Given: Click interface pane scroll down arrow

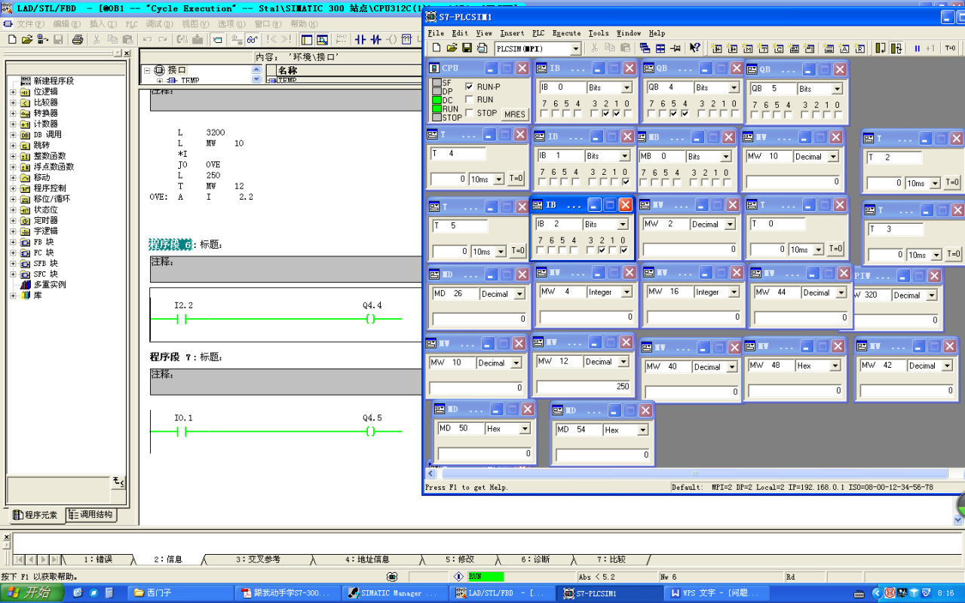Looking at the screenshot, I should 256,79.
